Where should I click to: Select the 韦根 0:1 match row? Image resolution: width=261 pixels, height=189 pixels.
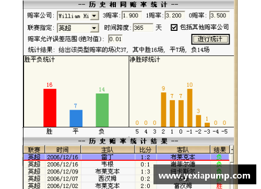coord(126,164)
